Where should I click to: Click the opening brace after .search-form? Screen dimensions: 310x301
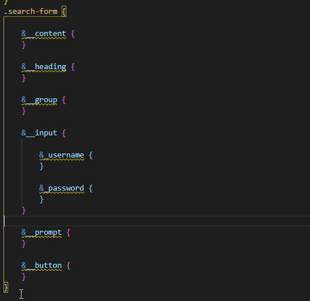(64, 12)
